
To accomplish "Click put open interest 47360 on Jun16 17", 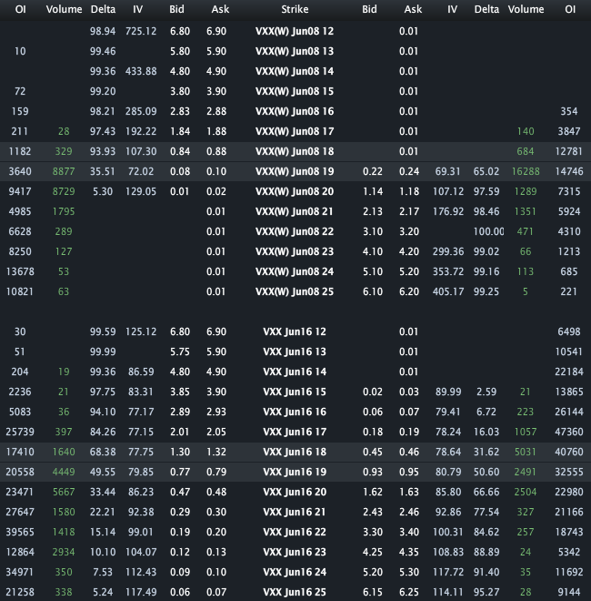I will tap(569, 432).
